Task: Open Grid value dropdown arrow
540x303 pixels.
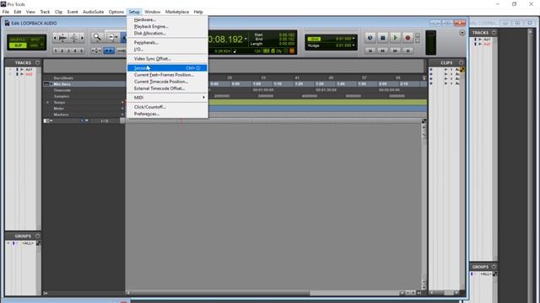Action: [354, 39]
